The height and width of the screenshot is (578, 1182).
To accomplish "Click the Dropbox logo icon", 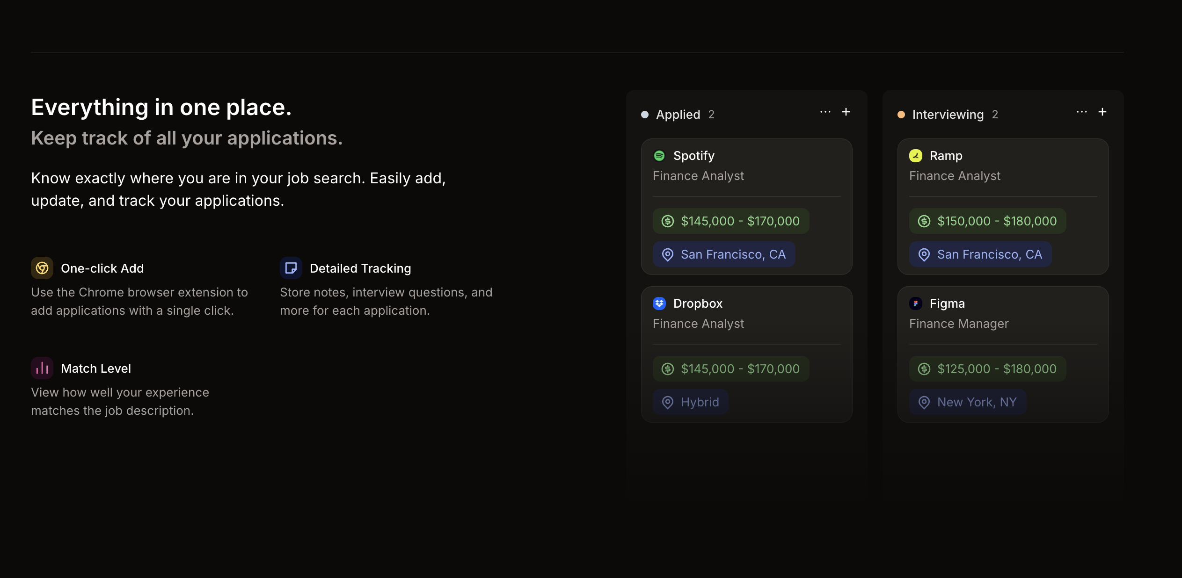I will coord(659,303).
